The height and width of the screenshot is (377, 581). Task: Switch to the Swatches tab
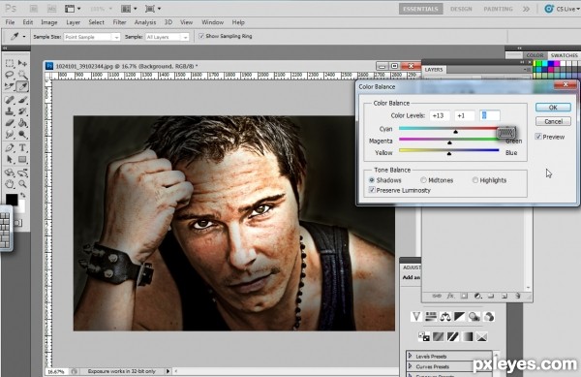(x=564, y=55)
